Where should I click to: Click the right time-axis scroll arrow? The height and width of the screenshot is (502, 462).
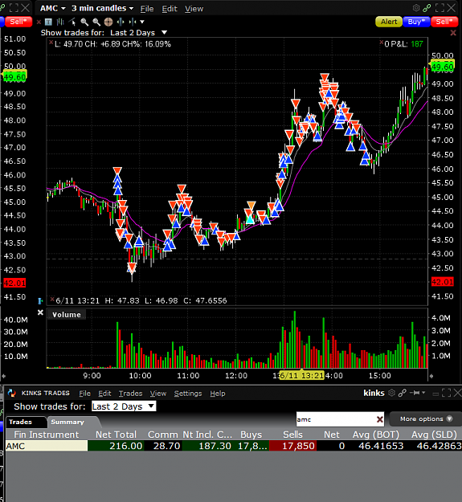(431, 376)
